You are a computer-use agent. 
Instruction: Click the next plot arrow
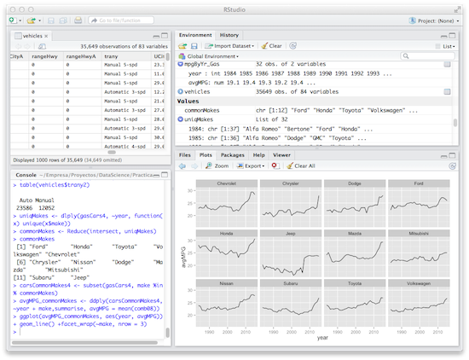pyautogui.click(x=194, y=166)
